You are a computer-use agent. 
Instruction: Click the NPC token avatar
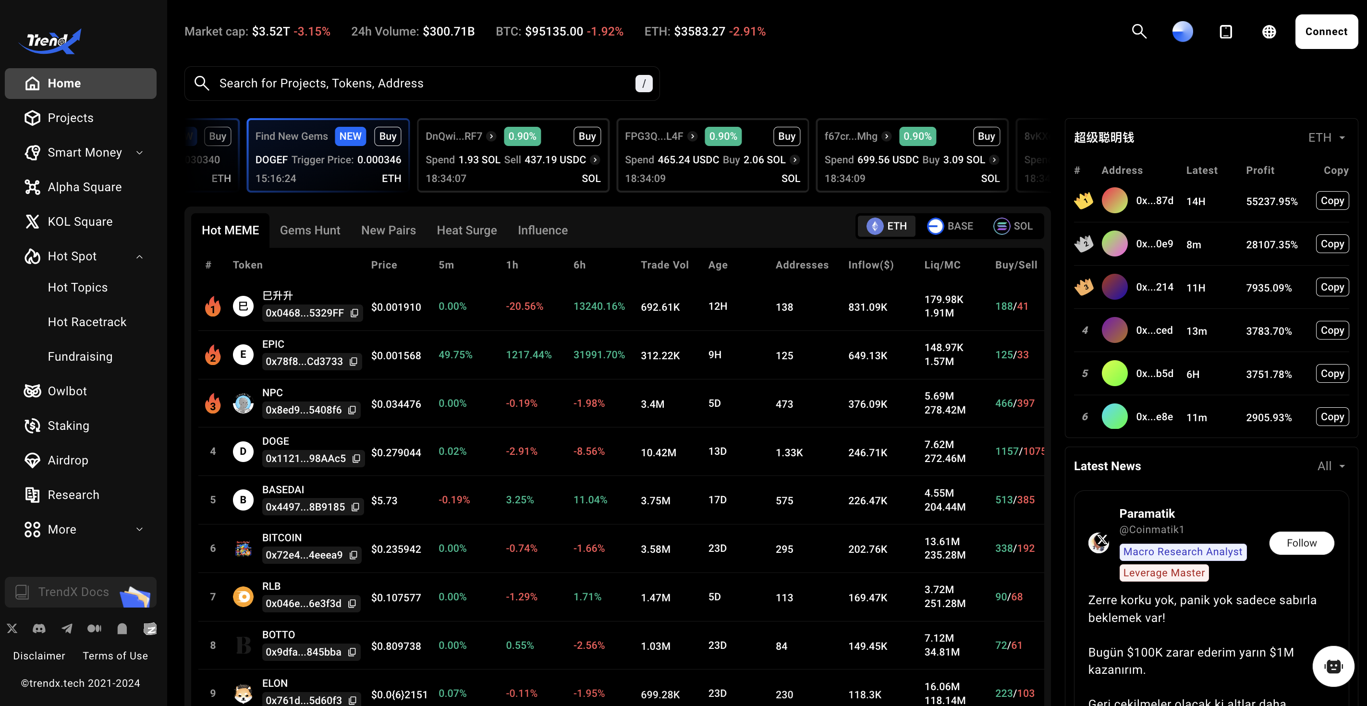tap(243, 403)
